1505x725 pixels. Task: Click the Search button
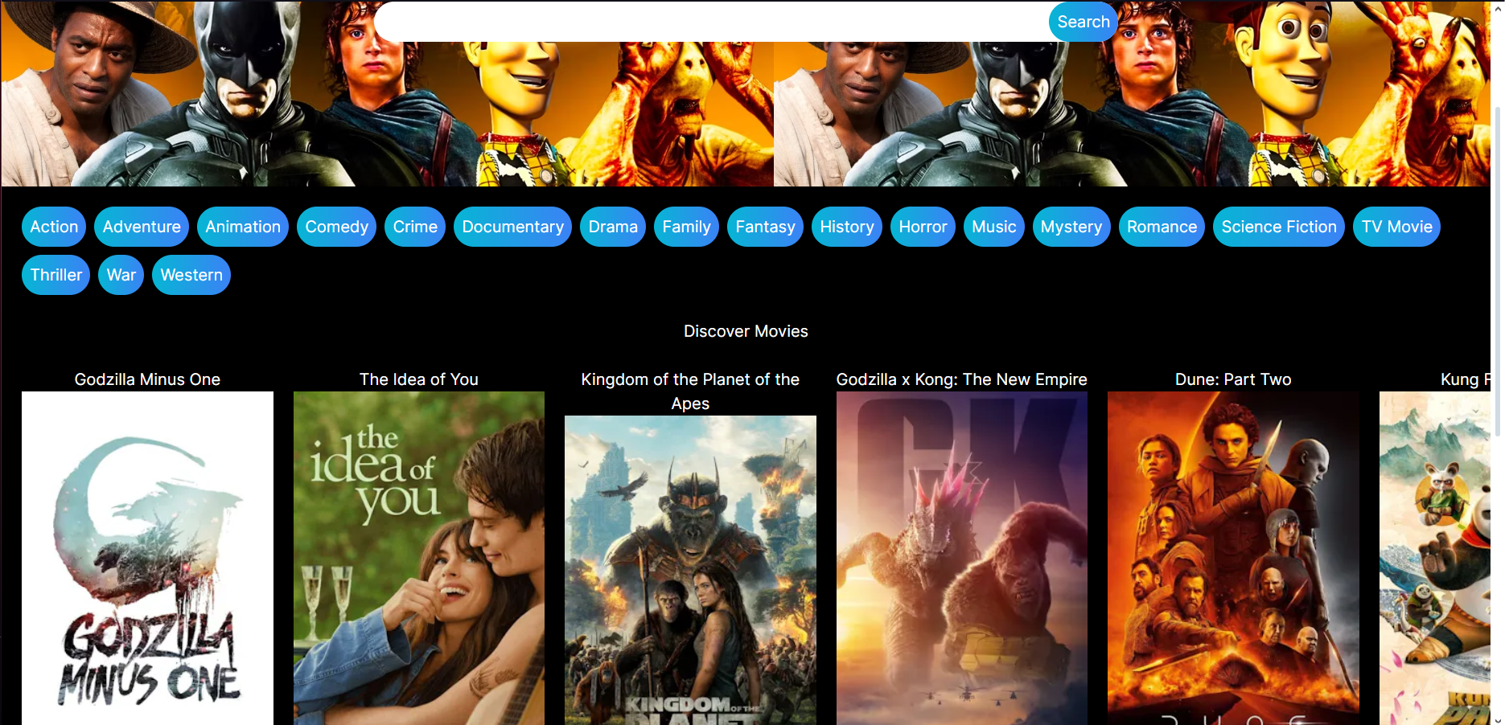click(x=1083, y=22)
